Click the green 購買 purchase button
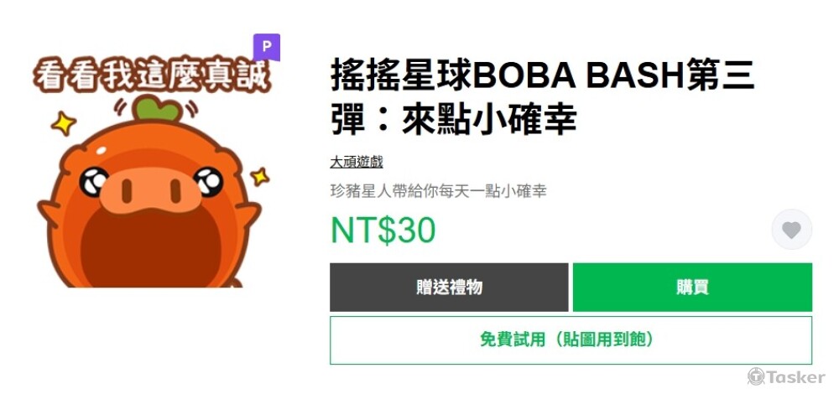Viewport: 839px width, 394px height. tap(692, 287)
